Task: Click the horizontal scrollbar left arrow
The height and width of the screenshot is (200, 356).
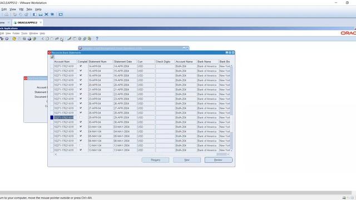Action: pos(55,154)
